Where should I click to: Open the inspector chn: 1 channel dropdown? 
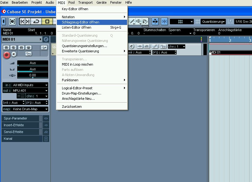[x=37, y=96]
